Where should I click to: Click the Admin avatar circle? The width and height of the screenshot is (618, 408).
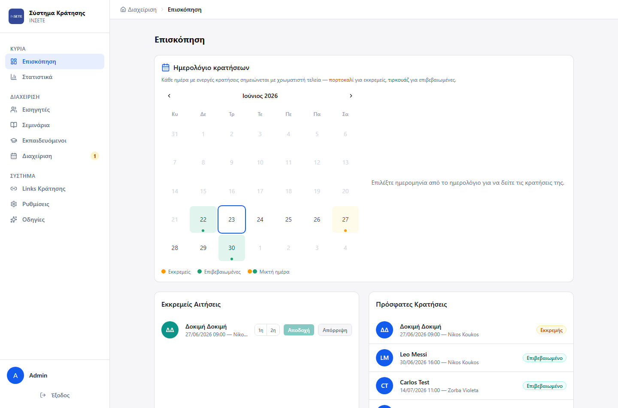pos(15,375)
